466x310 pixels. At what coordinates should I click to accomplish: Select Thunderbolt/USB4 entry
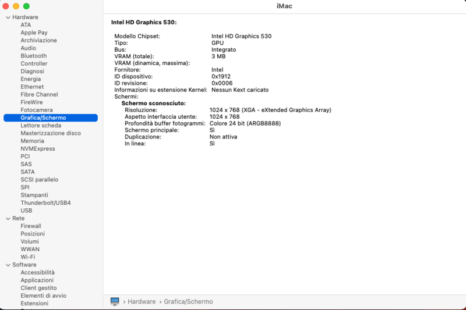46,202
